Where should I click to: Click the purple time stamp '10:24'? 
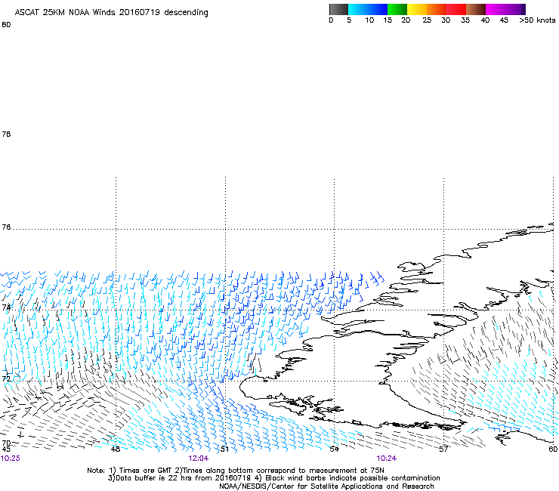pos(387,459)
